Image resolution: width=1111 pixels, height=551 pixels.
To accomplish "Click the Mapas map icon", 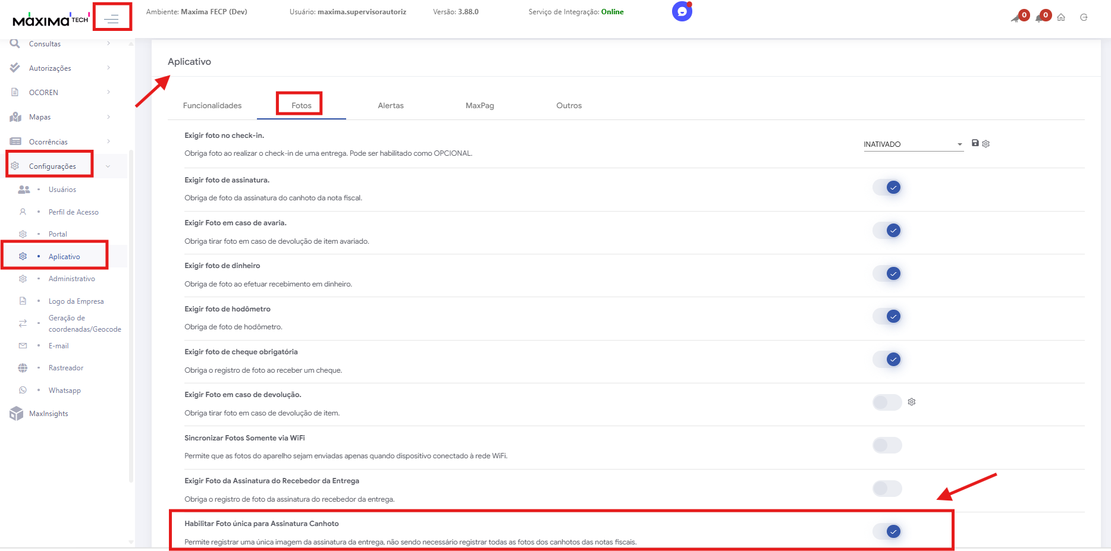I will coord(15,117).
